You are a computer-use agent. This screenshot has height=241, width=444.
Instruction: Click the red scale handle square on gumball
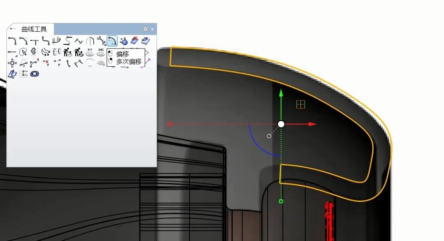click(x=170, y=124)
